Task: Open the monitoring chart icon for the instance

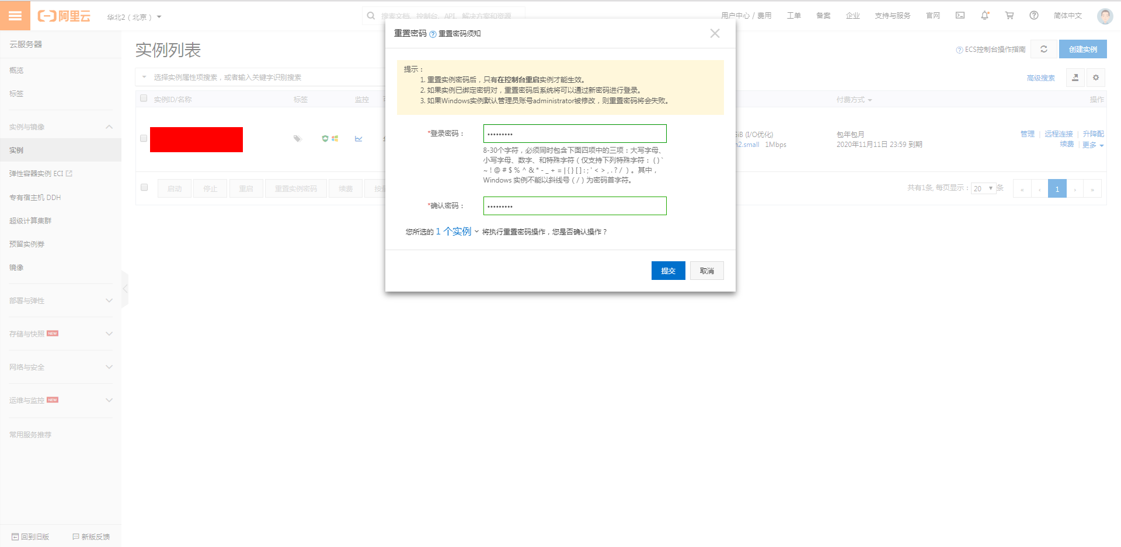Action: pos(358,139)
